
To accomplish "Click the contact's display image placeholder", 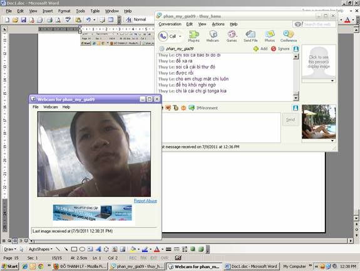I will click(x=319, y=61).
